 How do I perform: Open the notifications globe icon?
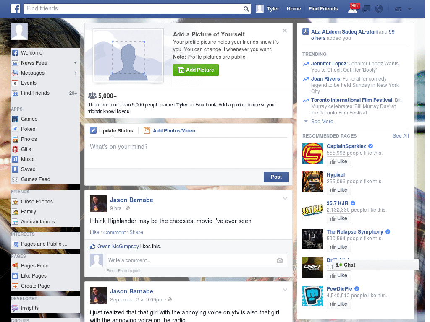[x=379, y=9]
